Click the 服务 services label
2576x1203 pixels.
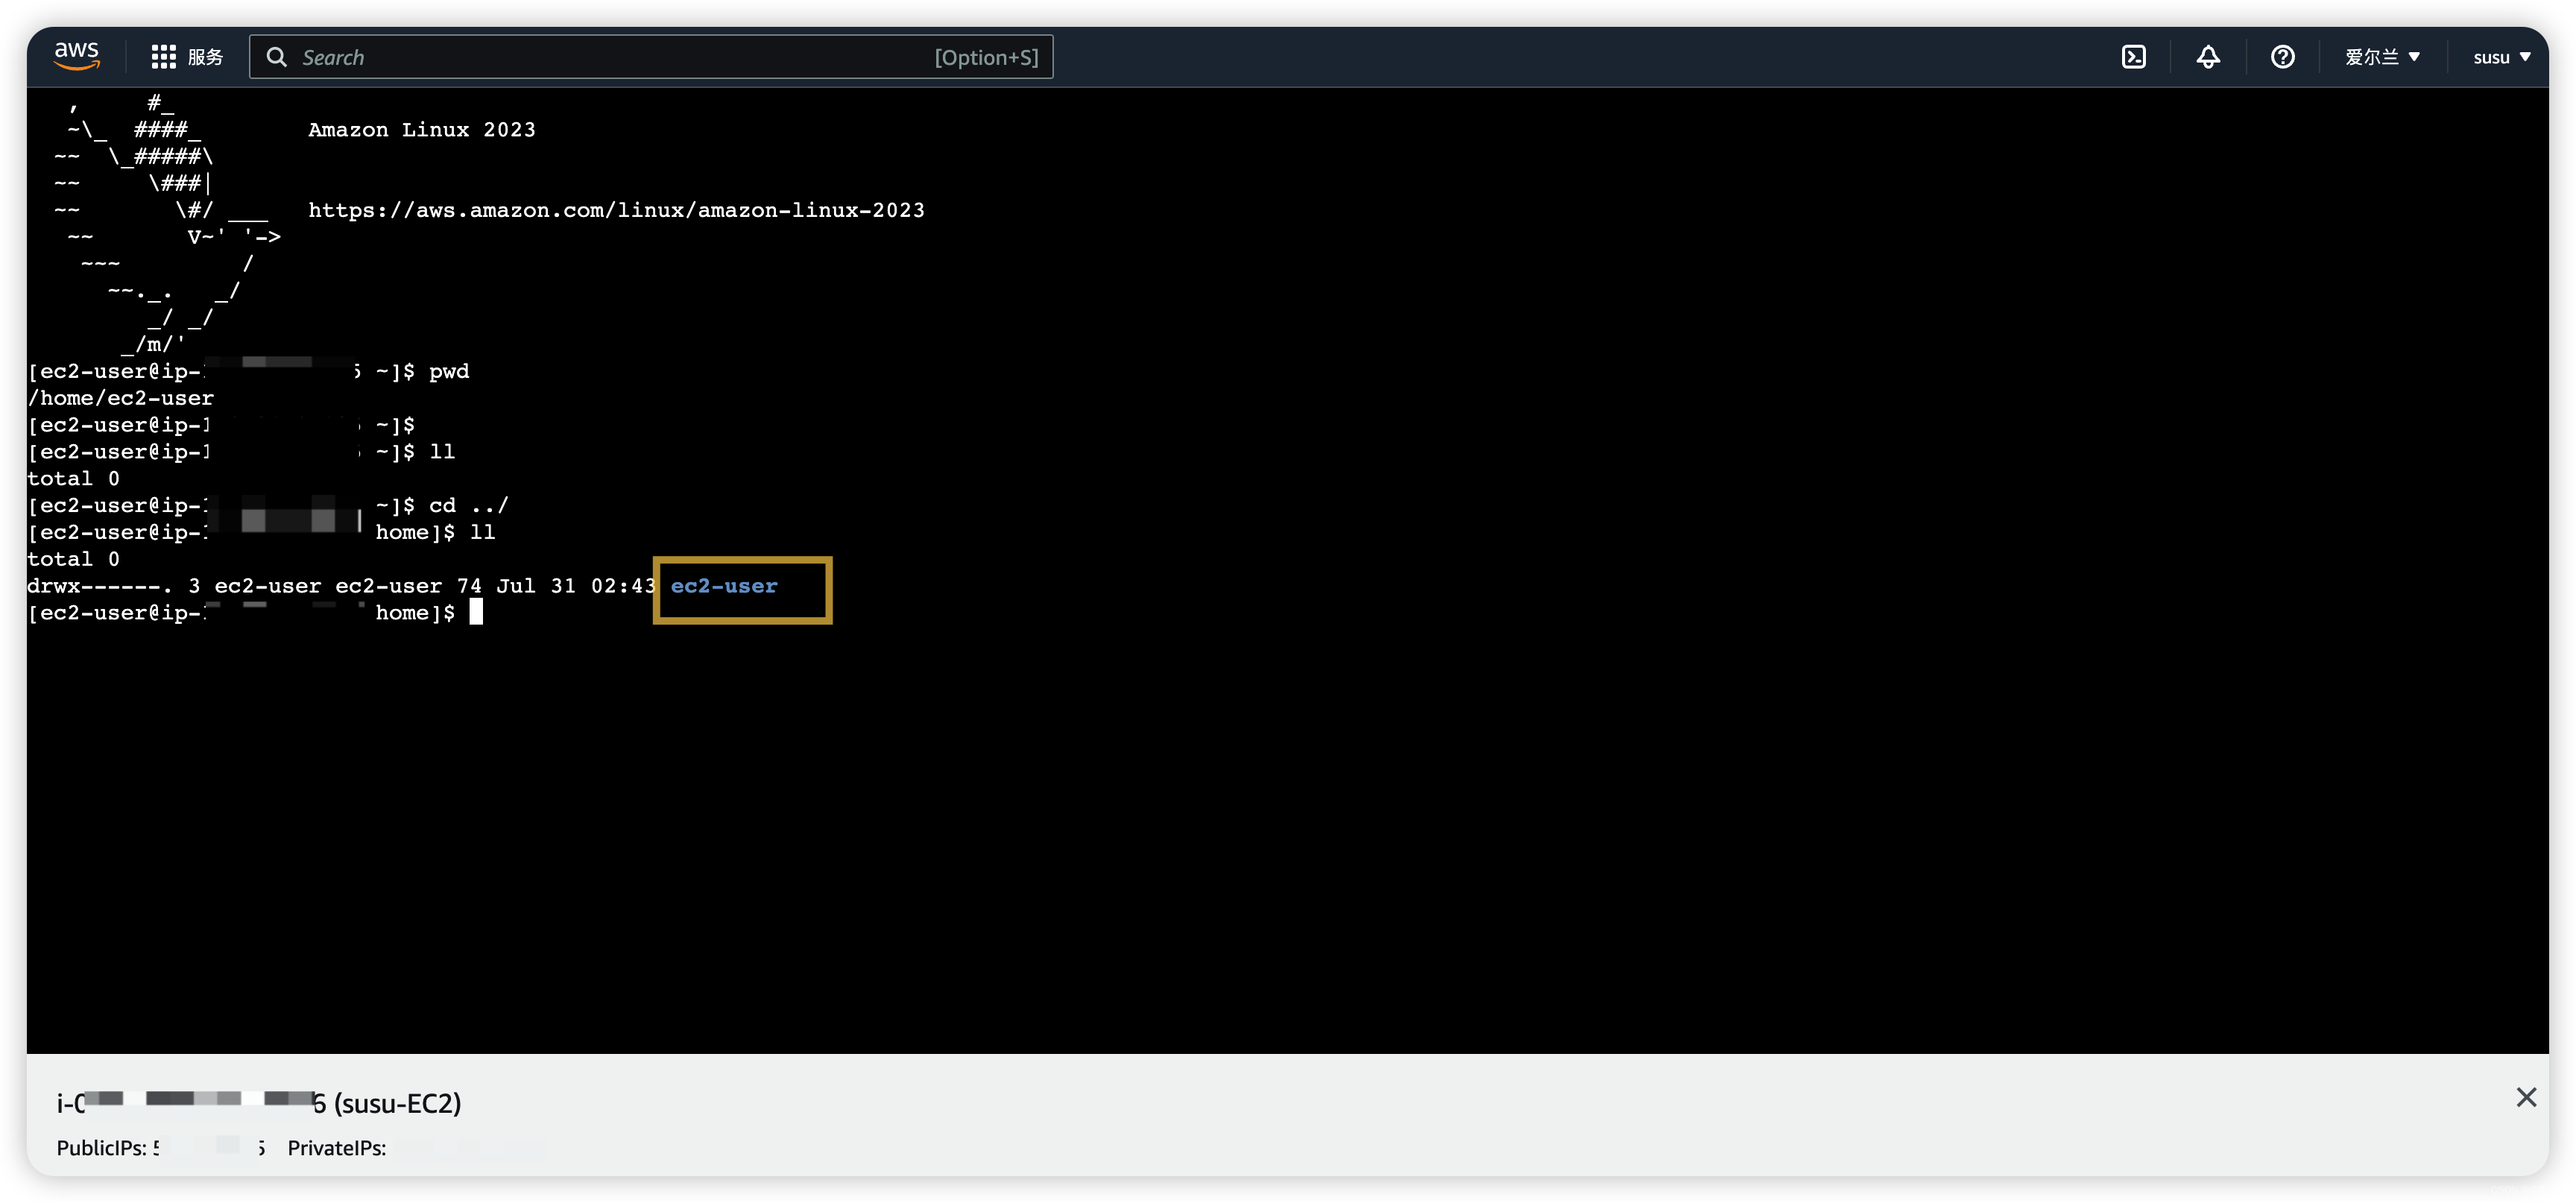pos(205,57)
